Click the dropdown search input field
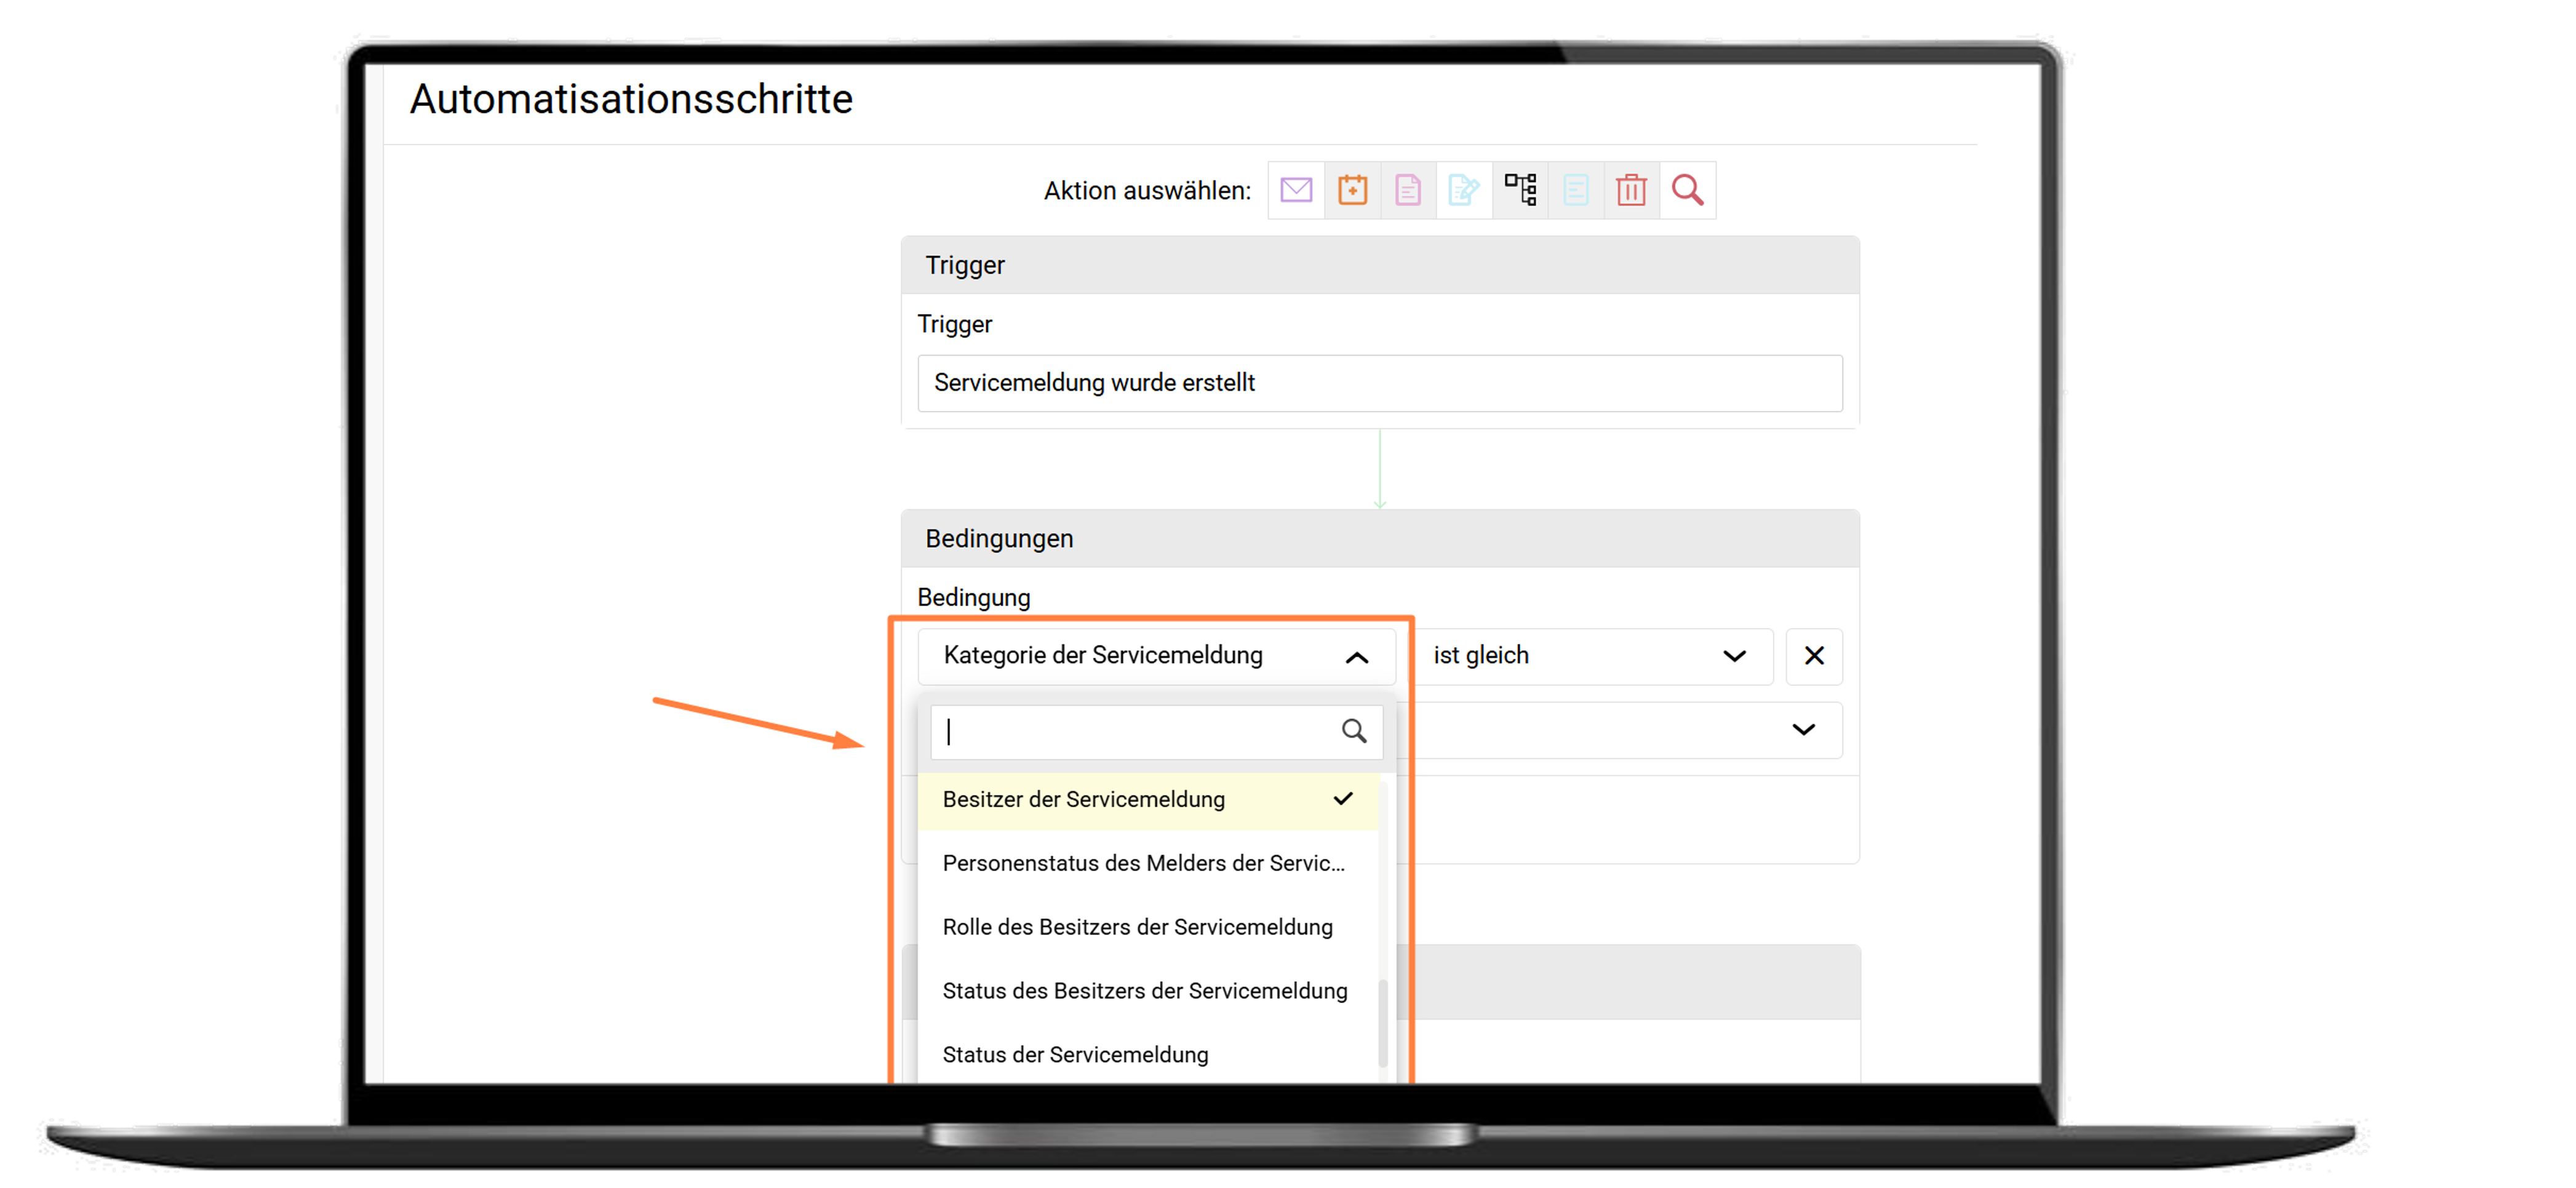 pos(1156,731)
